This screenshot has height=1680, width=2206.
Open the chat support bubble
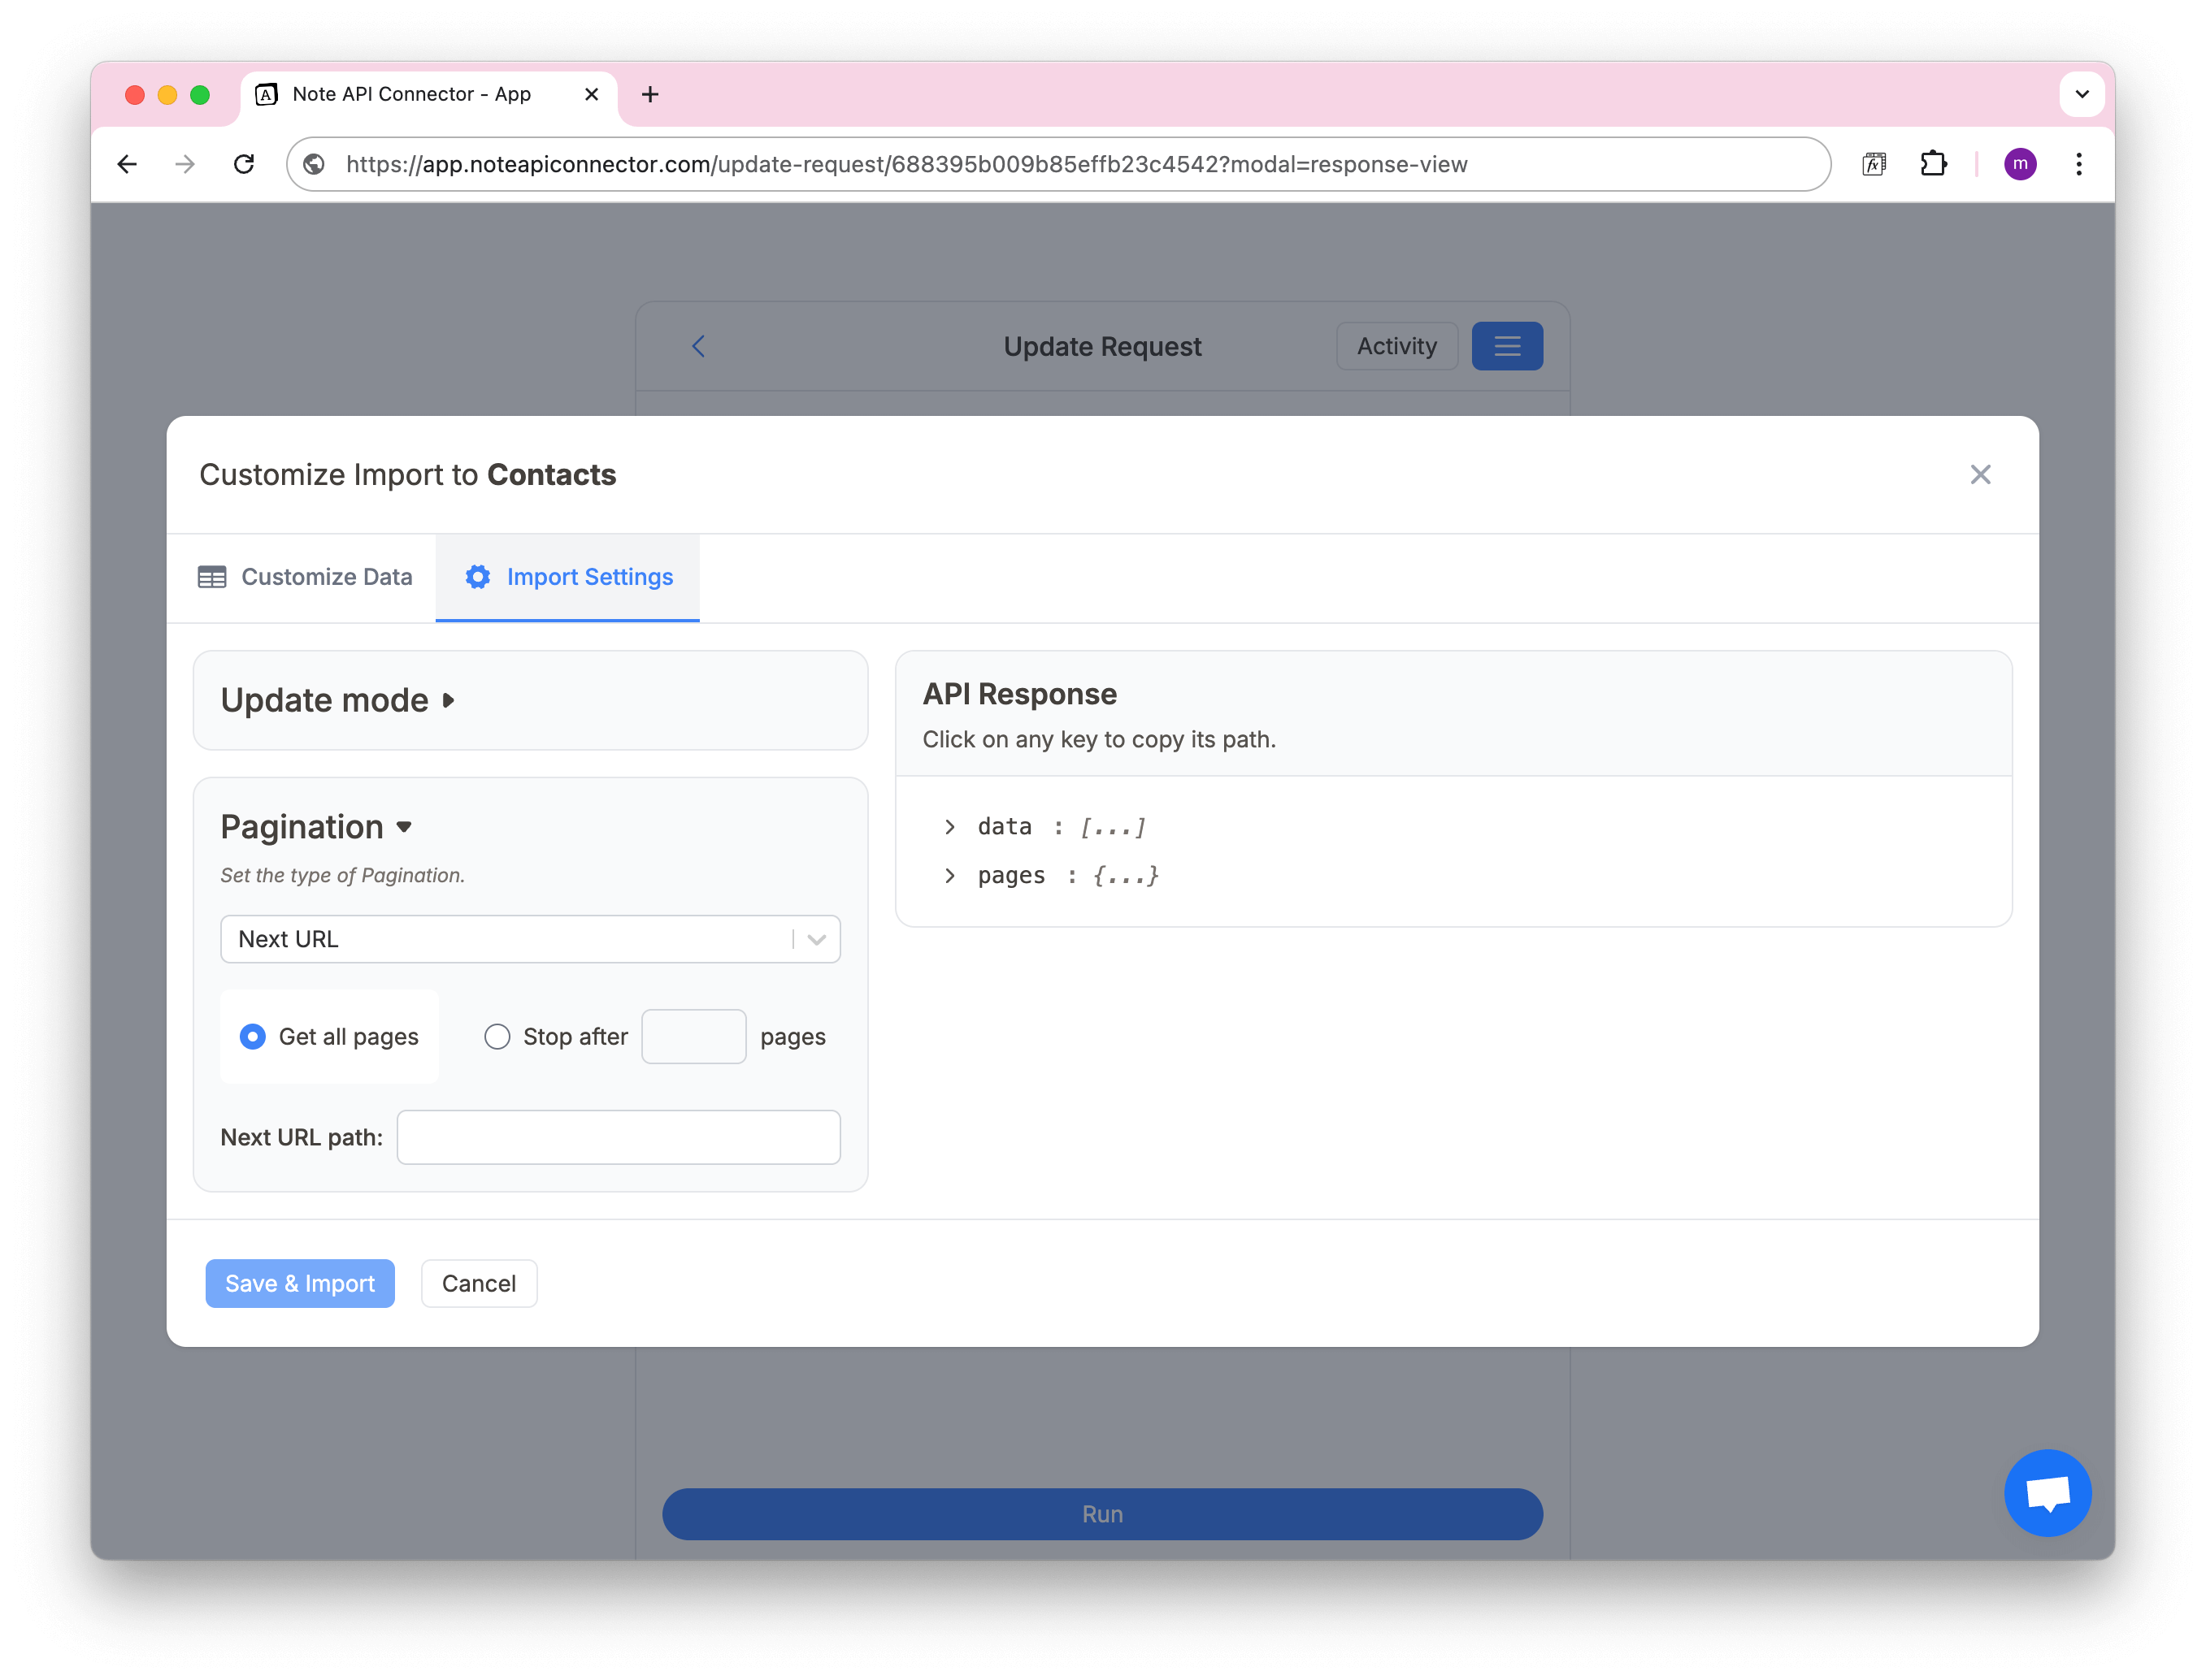click(x=2048, y=1493)
